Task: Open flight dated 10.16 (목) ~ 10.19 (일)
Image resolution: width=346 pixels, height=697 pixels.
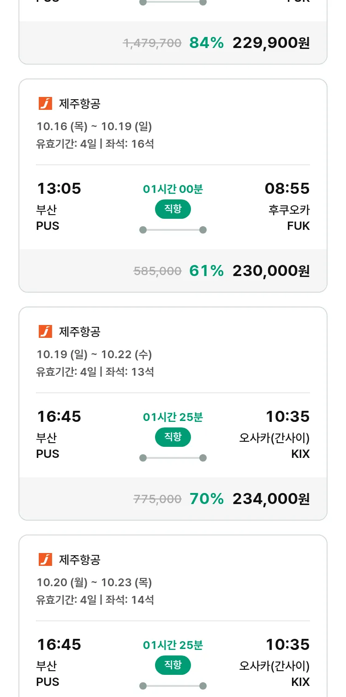Action: coord(94,126)
